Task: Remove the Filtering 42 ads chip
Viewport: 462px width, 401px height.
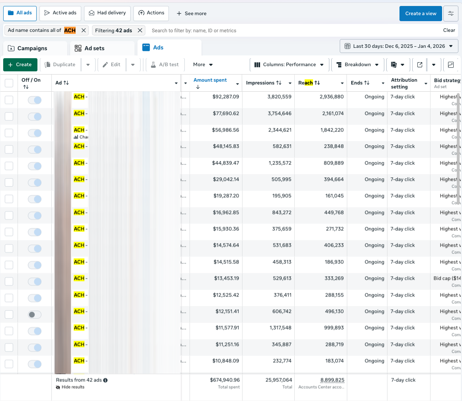Action: pos(140,30)
